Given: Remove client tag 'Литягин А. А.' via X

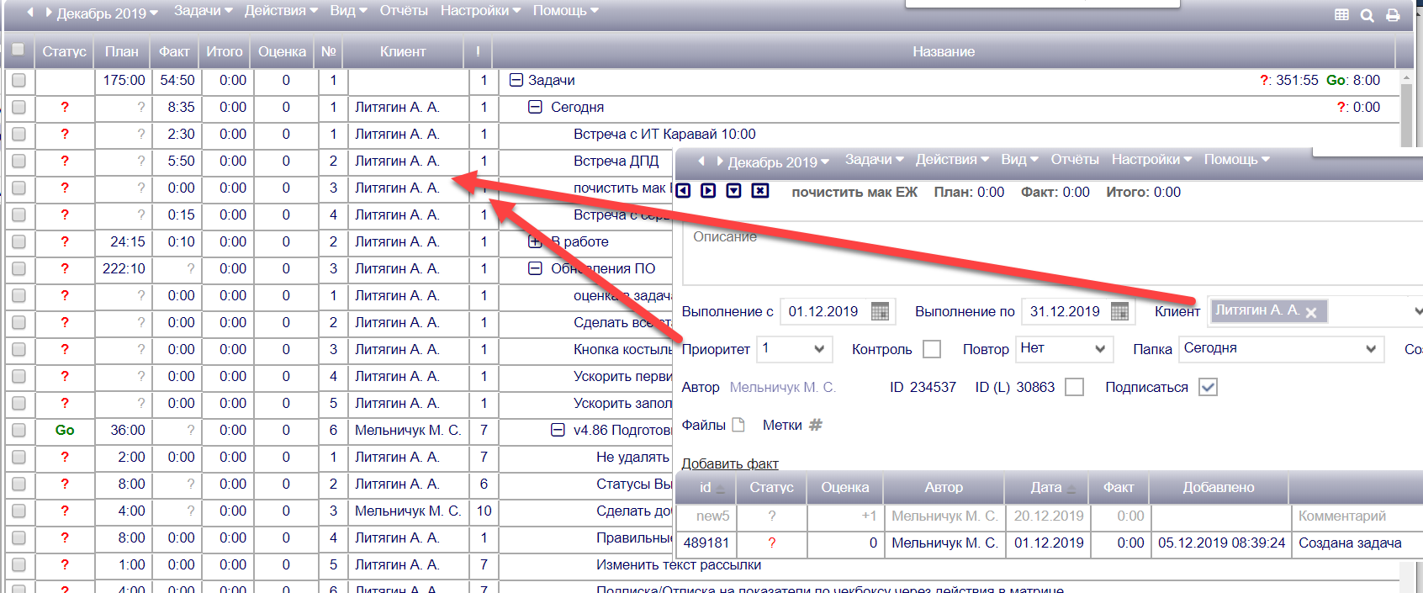Looking at the screenshot, I should 1311,312.
